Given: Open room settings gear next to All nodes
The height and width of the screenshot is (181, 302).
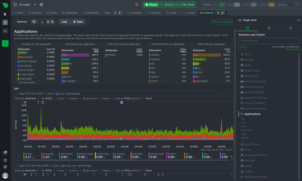Looking at the screenshot, I should click(x=41, y=5).
